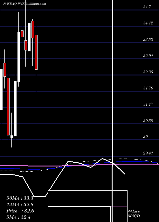Click the 50MA : 33.3 readout
This screenshot has width=159, height=222.
click(20, 198)
